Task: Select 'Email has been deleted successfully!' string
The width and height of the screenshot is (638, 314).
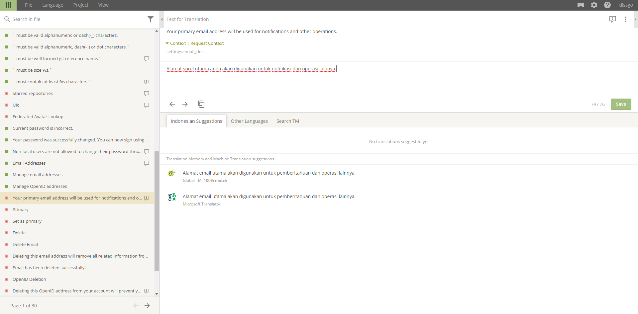Action: (76, 268)
